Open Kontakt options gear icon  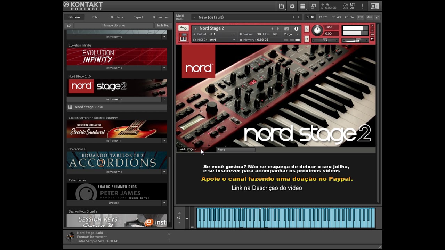(292, 6)
